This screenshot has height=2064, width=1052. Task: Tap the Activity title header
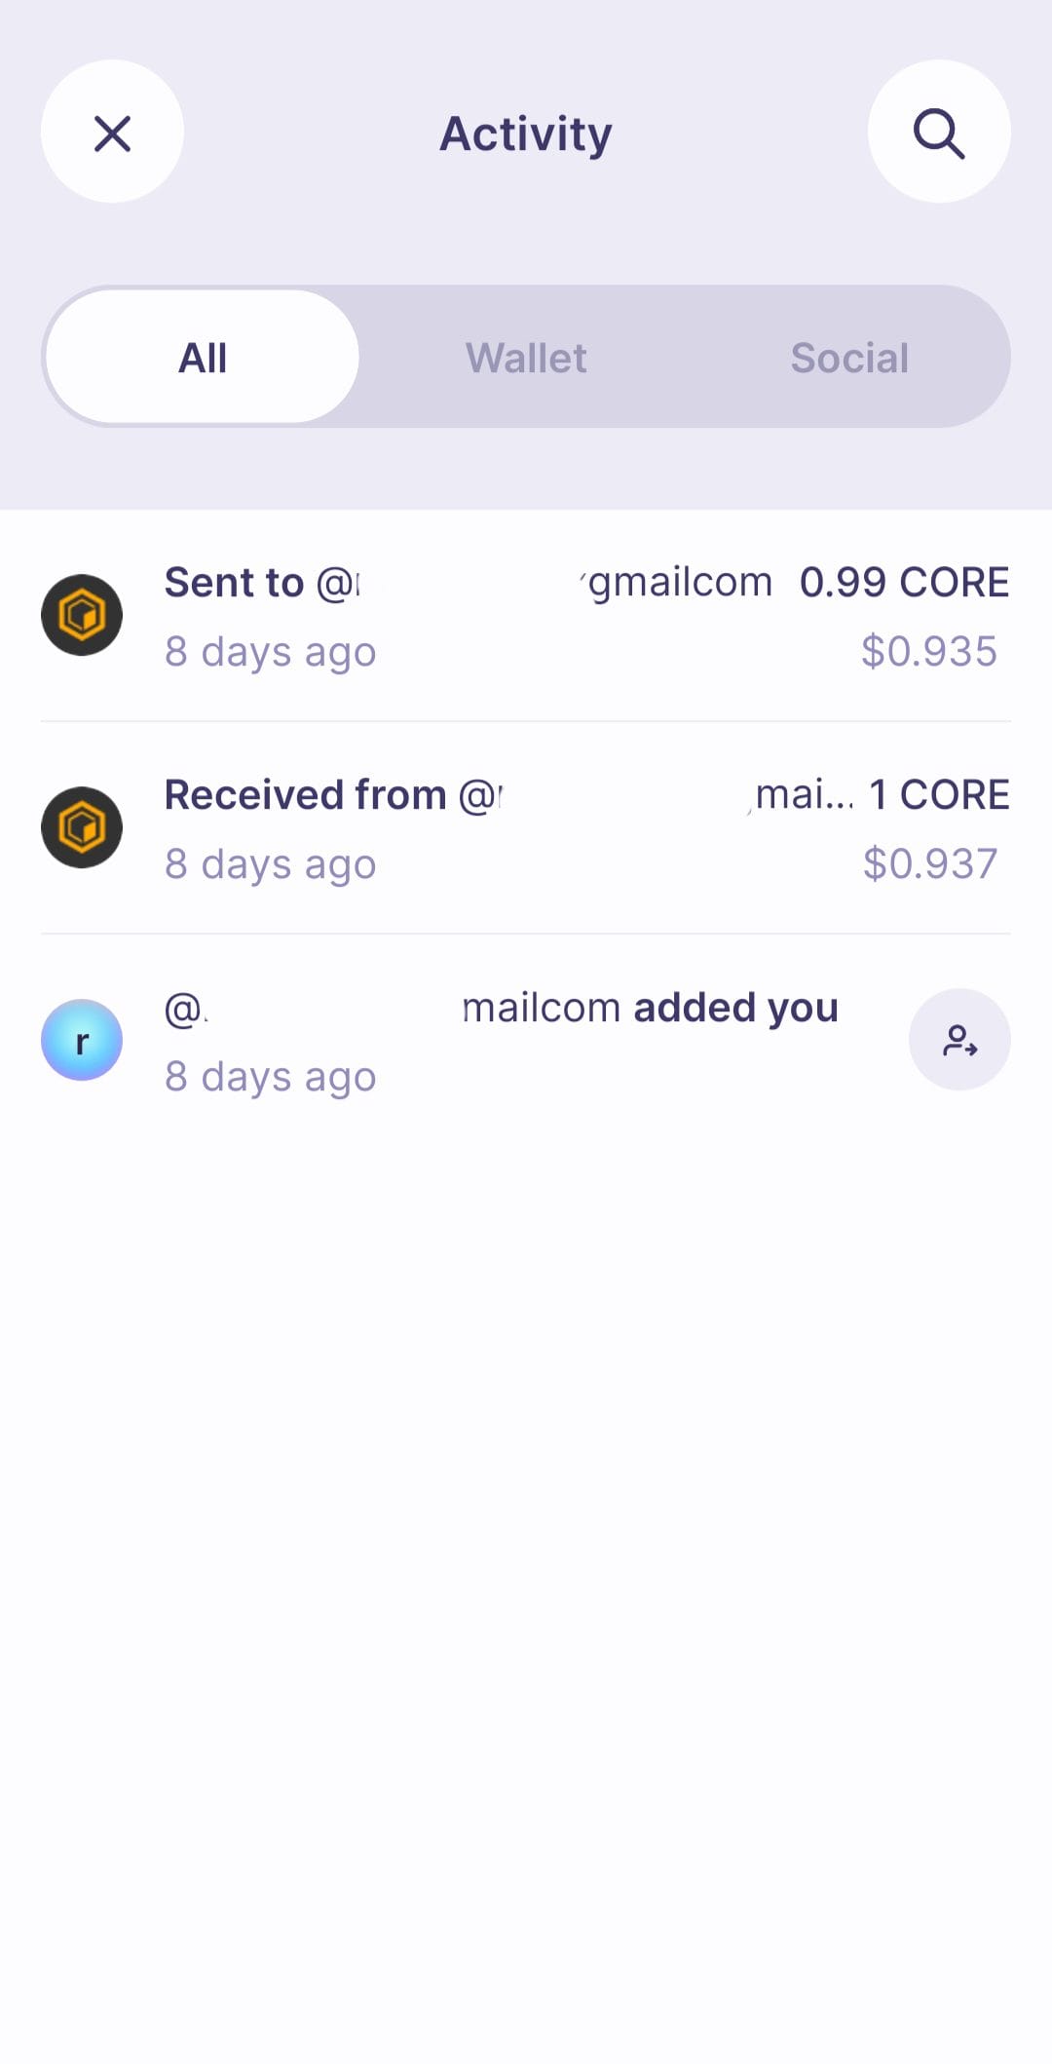[x=526, y=134]
